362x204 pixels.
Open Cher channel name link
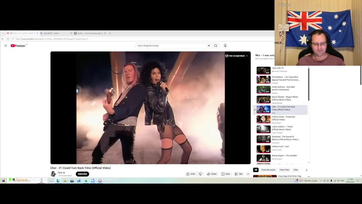point(60,173)
